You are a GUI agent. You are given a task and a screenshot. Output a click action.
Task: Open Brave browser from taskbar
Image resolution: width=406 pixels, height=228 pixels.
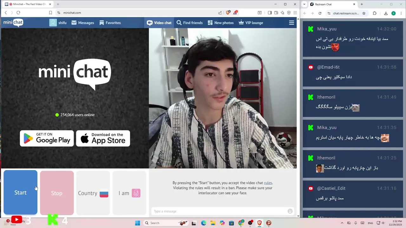[259, 223]
